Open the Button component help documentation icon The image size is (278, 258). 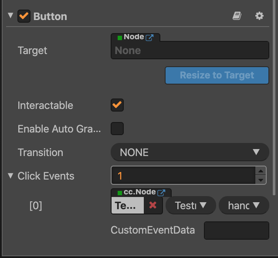[237, 16]
